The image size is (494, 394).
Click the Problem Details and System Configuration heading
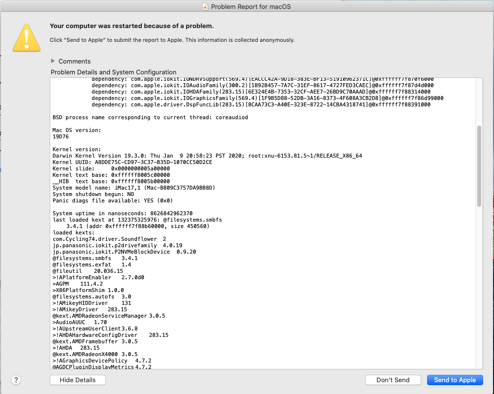point(113,71)
